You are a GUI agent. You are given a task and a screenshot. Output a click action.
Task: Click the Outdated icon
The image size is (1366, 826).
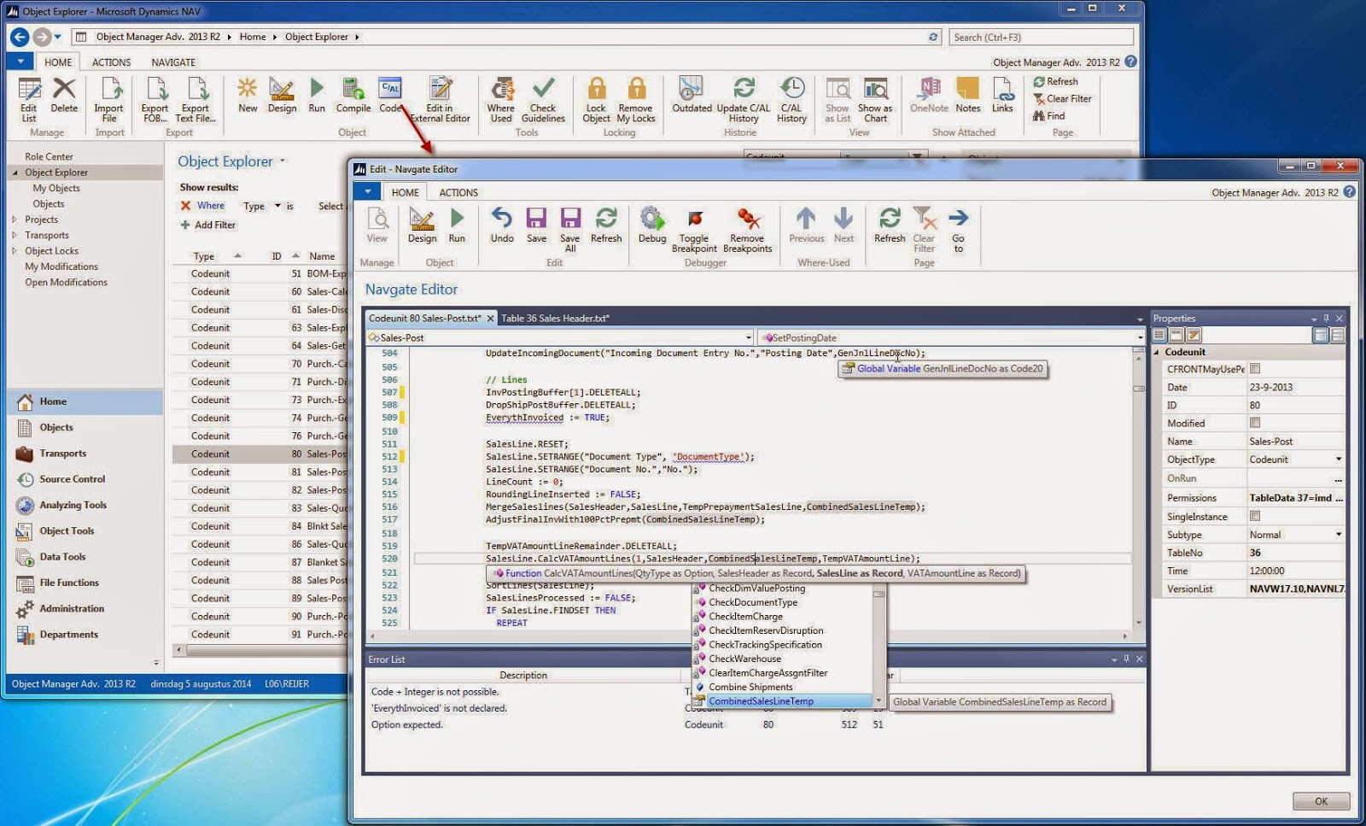[692, 94]
